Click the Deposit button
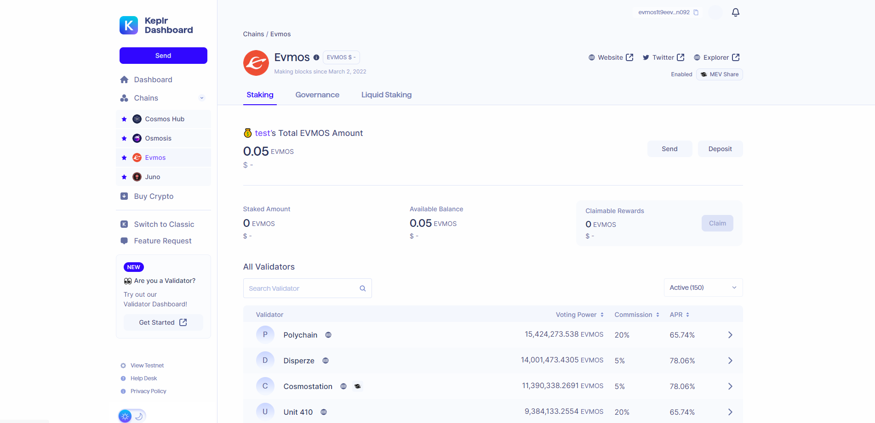This screenshot has width=875, height=423. [x=720, y=149]
